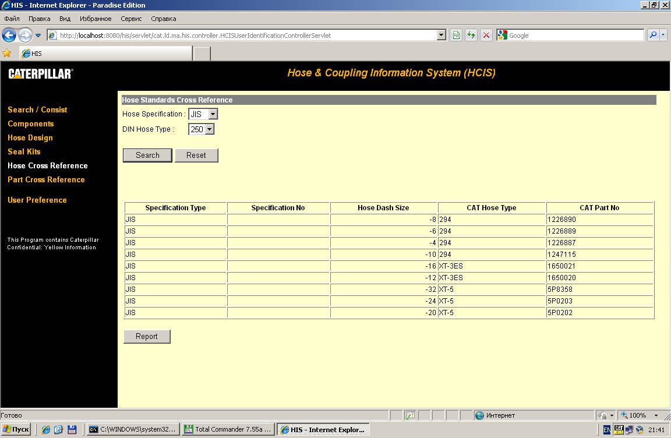Open Hose Cross Reference page

click(x=48, y=165)
